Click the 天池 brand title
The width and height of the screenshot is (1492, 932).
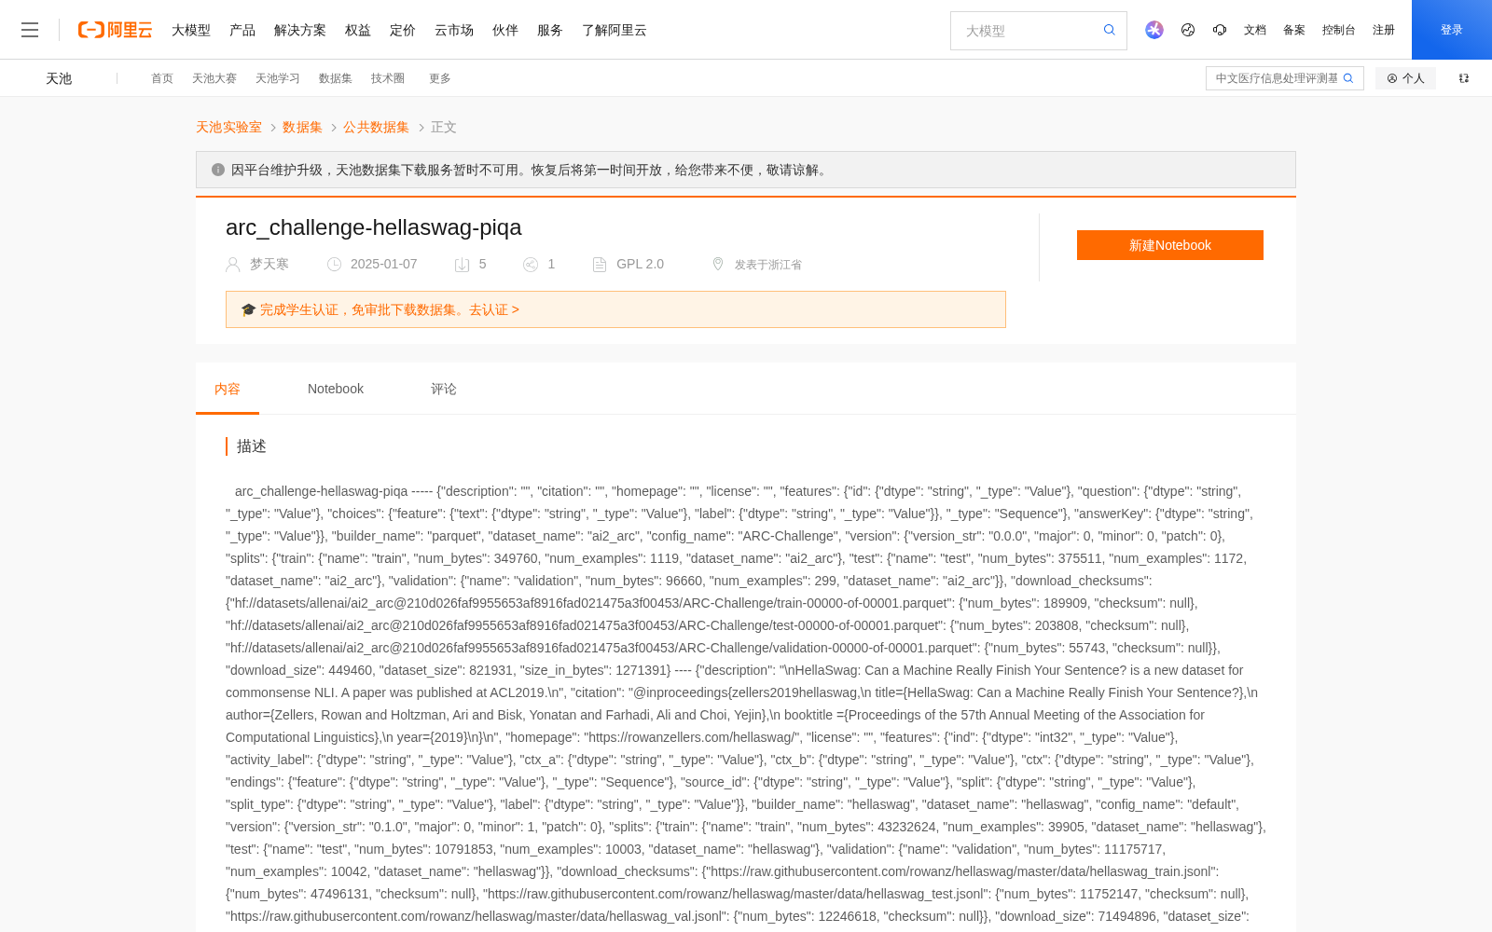pyautogui.click(x=59, y=78)
